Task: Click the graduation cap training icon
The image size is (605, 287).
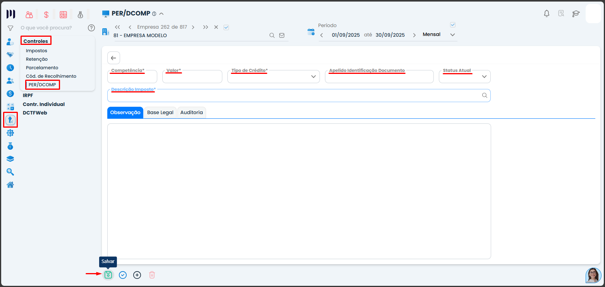Action: coord(576,14)
